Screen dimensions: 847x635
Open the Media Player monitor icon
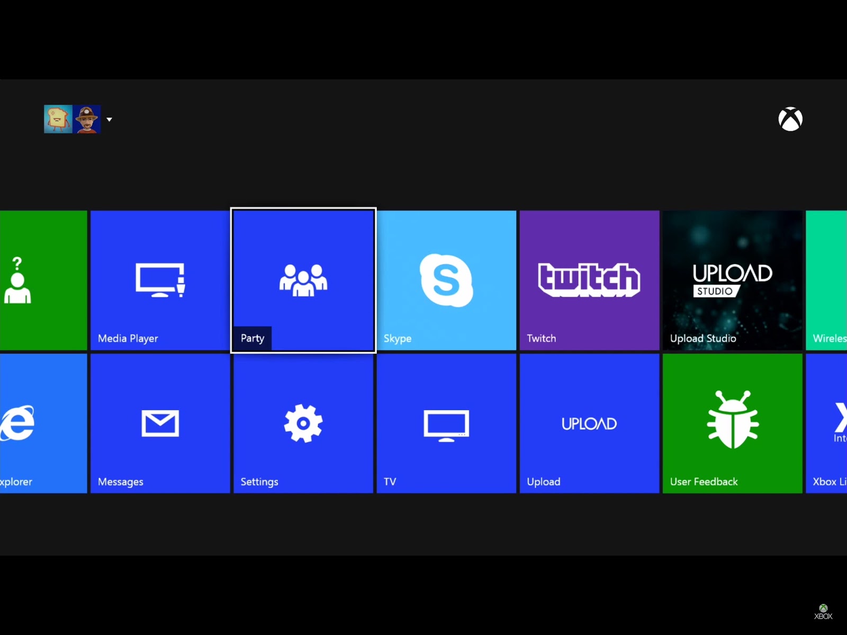click(x=160, y=280)
